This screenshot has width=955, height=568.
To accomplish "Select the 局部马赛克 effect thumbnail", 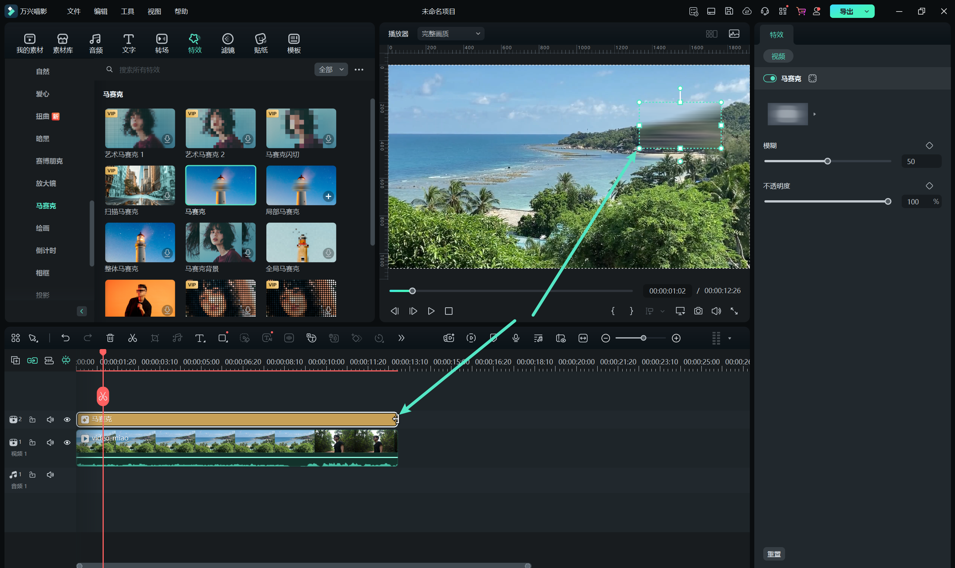I will 301,186.
